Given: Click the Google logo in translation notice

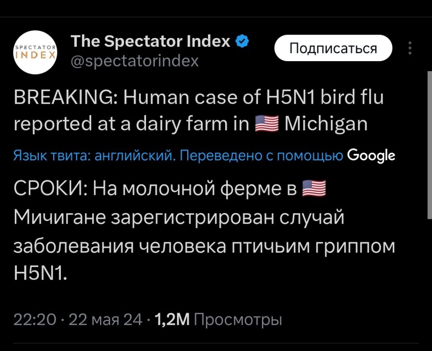Looking at the screenshot, I should pyautogui.click(x=371, y=156).
